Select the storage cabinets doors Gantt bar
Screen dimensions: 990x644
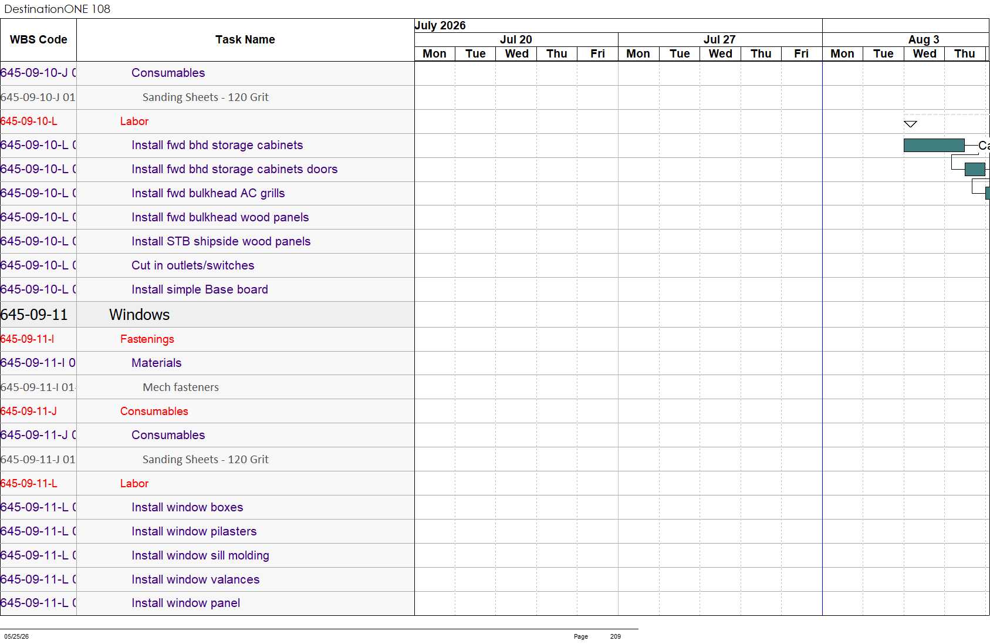[x=975, y=169]
